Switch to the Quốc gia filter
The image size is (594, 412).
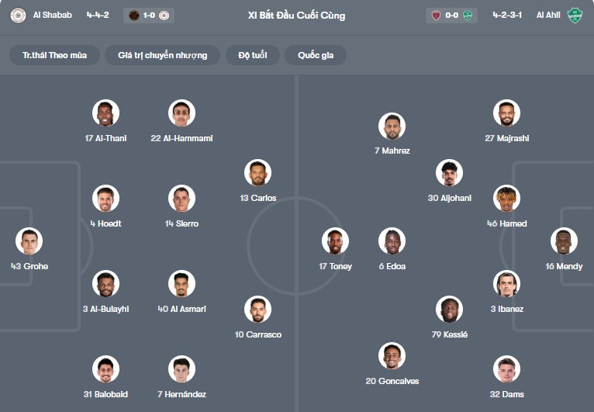(x=316, y=55)
